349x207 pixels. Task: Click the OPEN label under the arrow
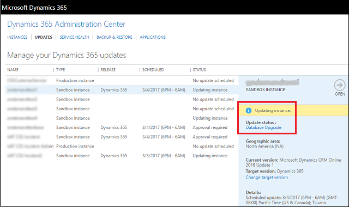tap(340, 94)
